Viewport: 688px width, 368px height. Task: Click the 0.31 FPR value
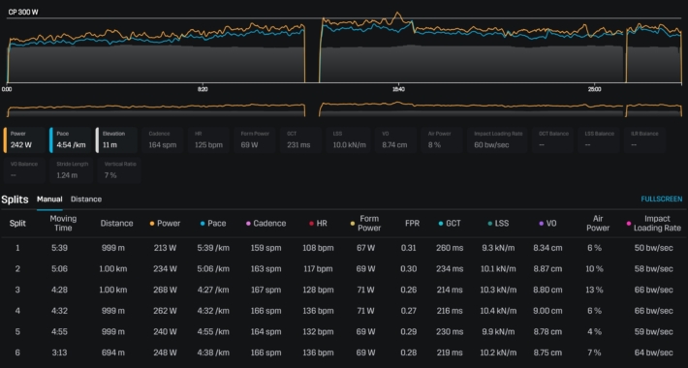[x=409, y=248]
